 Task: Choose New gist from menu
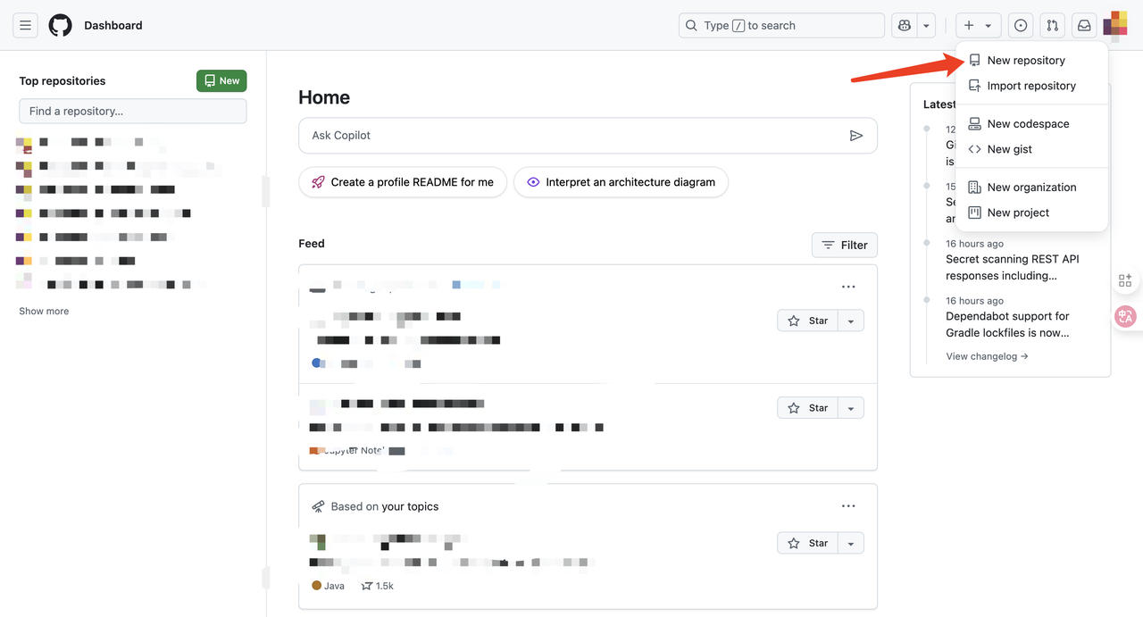click(x=1009, y=149)
